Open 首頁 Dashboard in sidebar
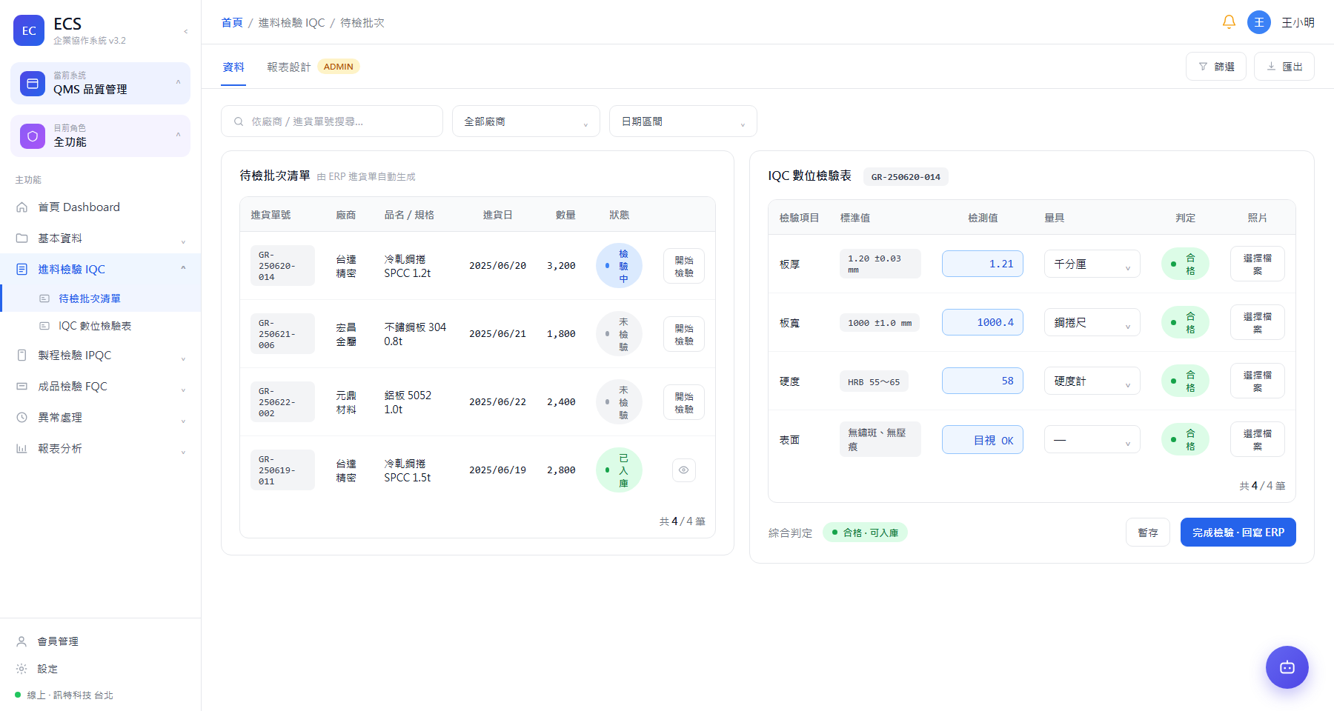This screenshot has width=1334, height=711. coord(100,207)
